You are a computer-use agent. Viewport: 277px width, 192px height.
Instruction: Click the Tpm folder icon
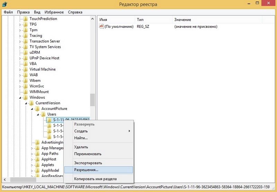pyautogui.click(x=25, y=30)
